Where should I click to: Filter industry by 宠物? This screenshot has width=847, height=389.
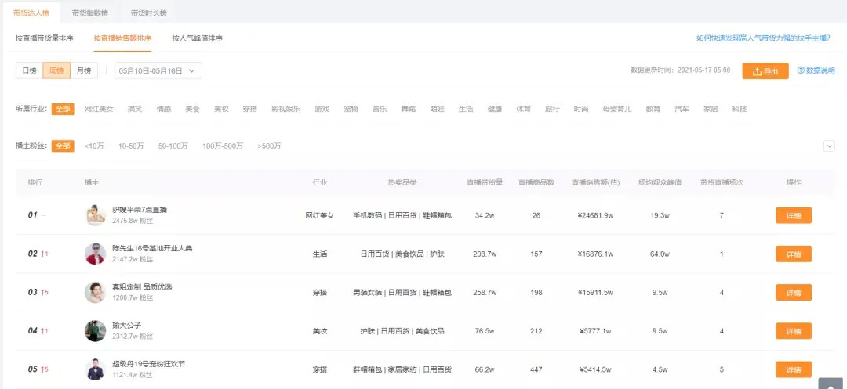point(351,109)
